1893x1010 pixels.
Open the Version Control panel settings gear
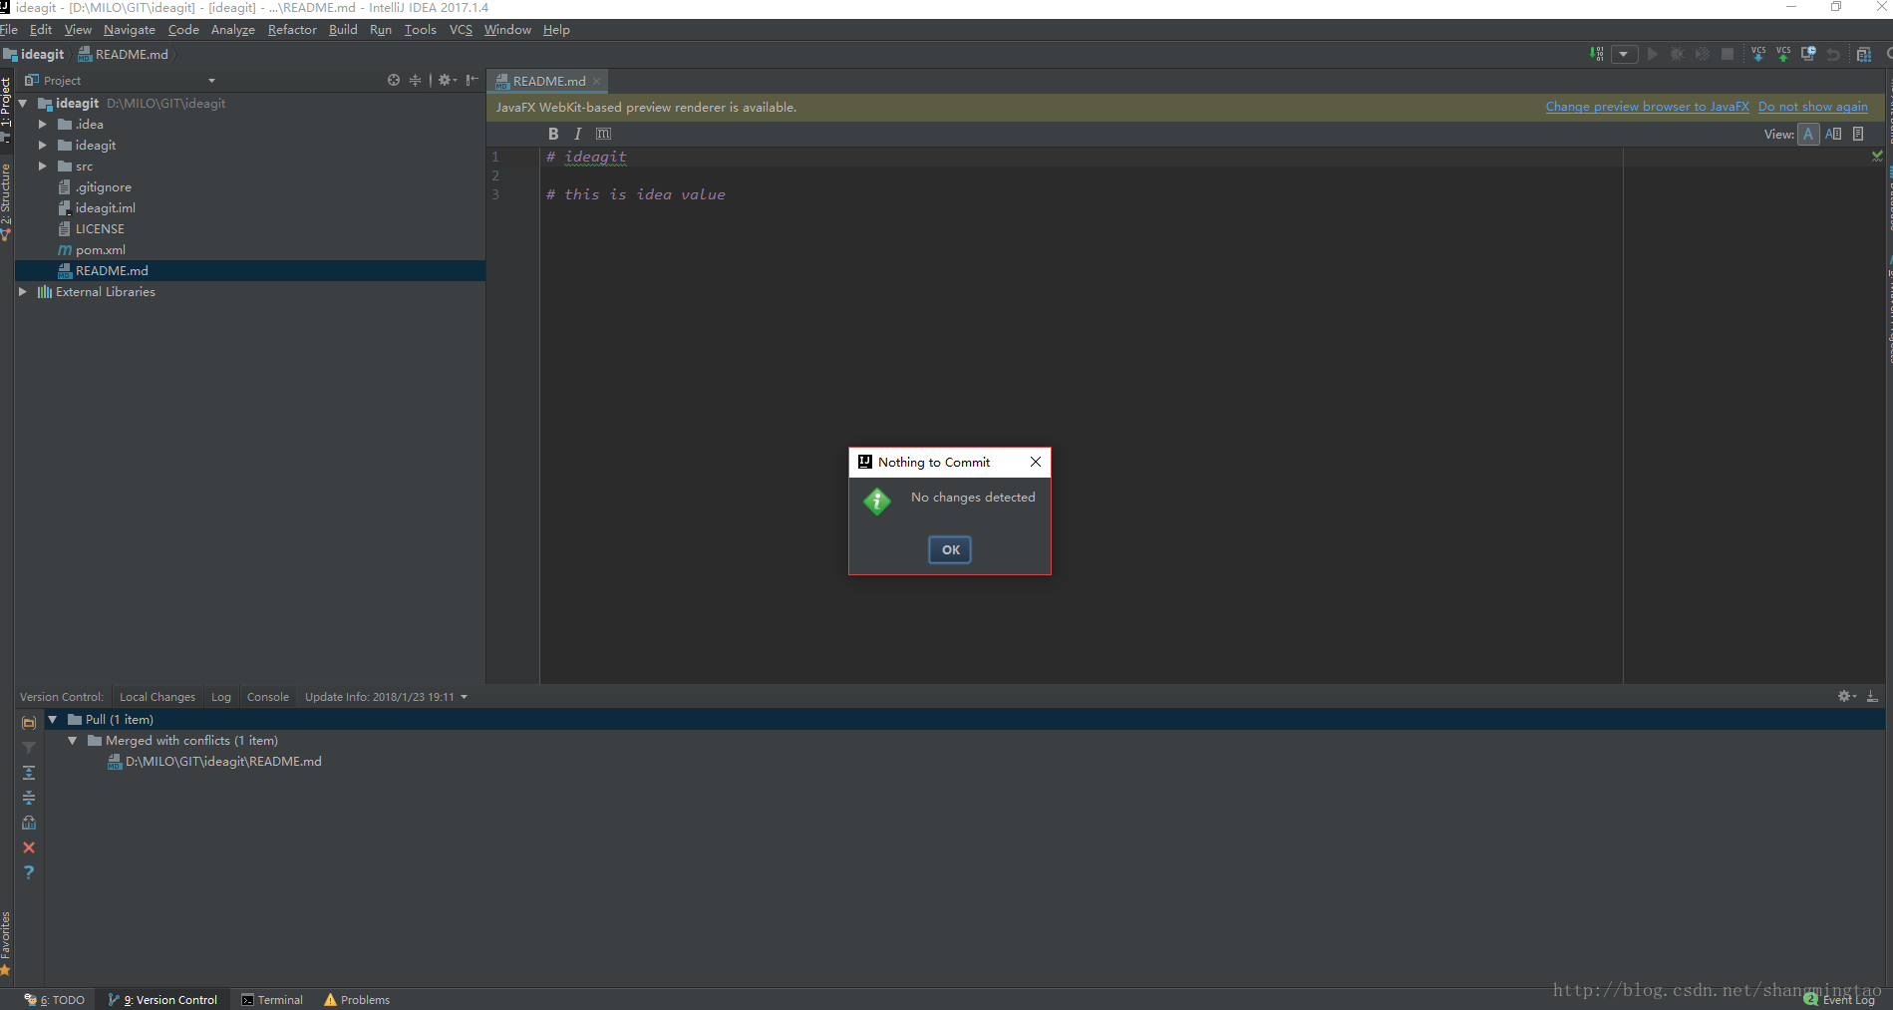(1847, 696)
